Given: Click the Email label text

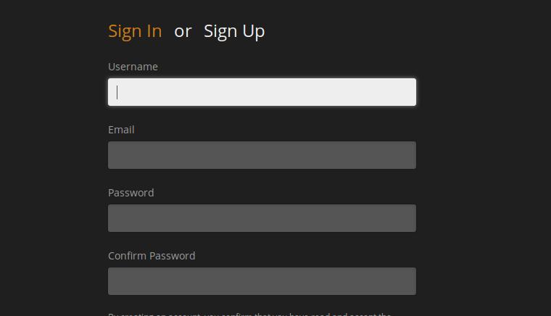Looking at the screenshot, I should pyautogui.click(x=121, y=130).
